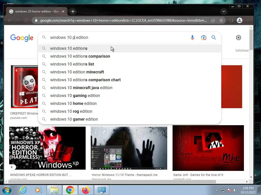Switch to Chrome in the taskbar
Viewport: 261px width, 195px height.
(70, 190)
